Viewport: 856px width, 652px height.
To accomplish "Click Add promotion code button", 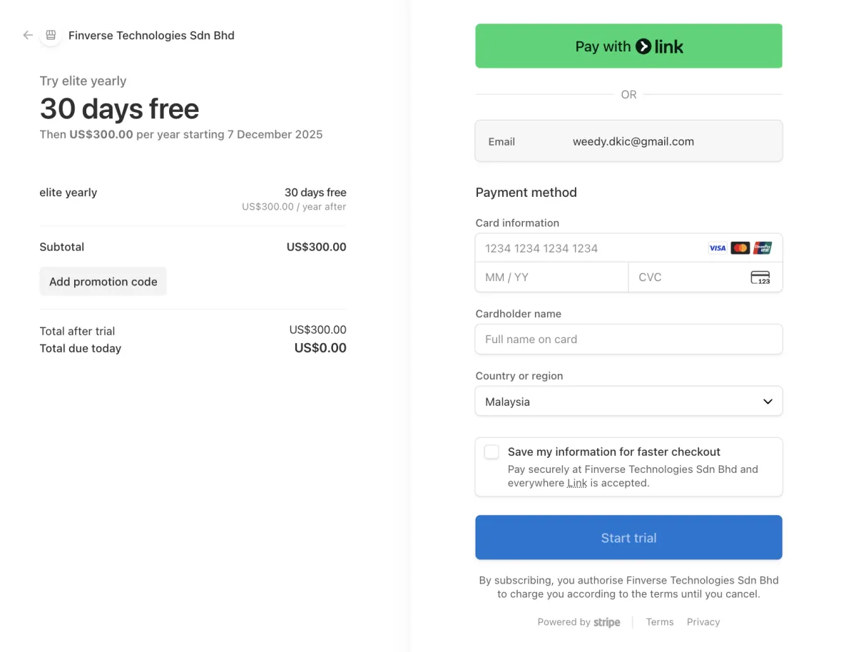I will 103,282.
